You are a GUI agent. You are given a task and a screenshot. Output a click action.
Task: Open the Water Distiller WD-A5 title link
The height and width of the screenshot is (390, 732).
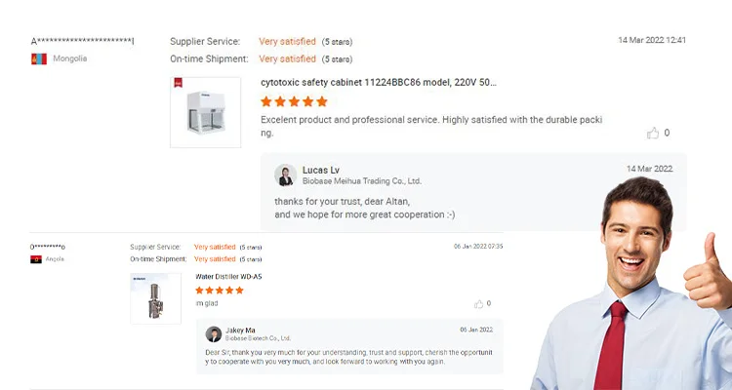[228, 277]
